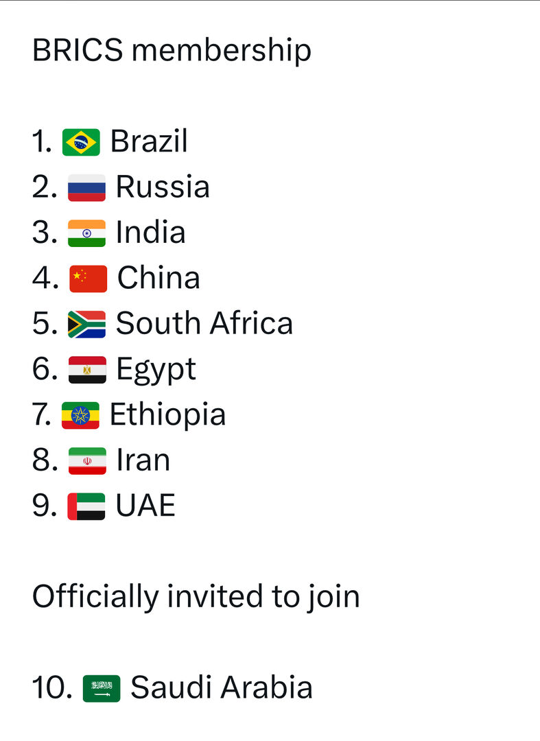This screenshot has width=540, height=741.
Task: Tap the Iran flag icon
Action: pos(87,460)
